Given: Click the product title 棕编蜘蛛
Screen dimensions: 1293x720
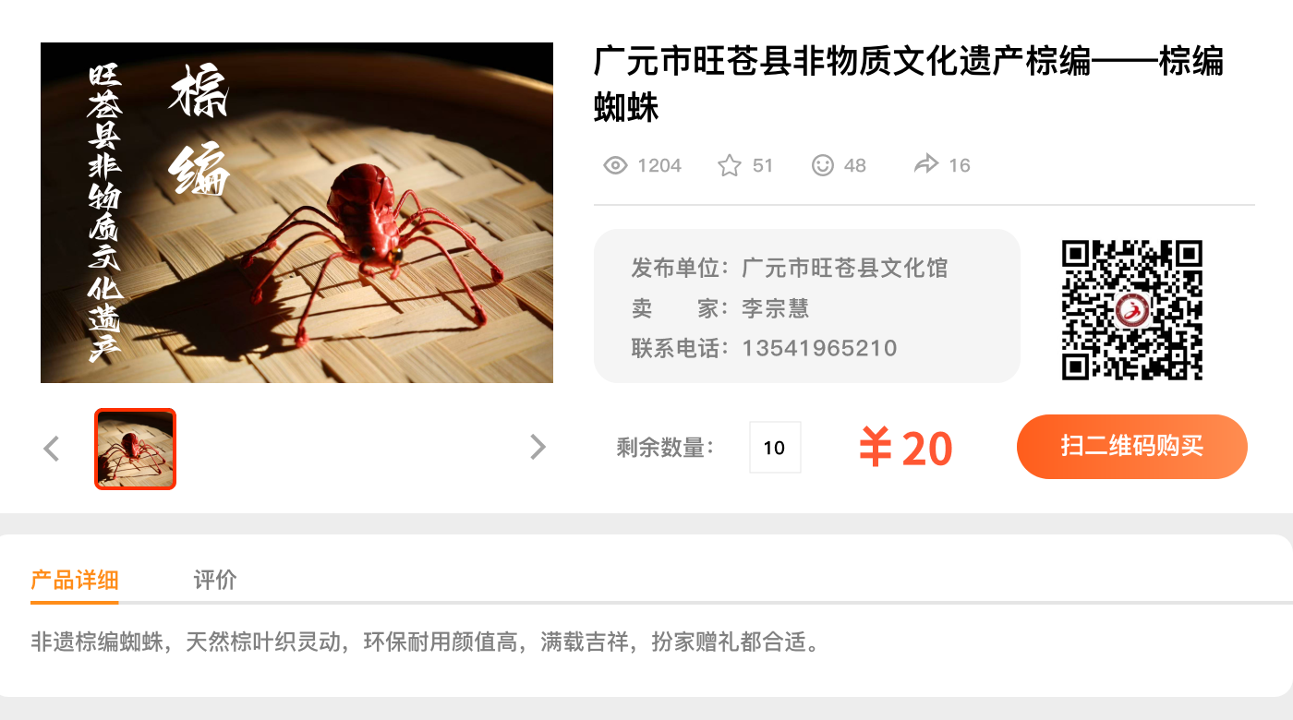Looking at the screenshot, I should pyautogui.click(x=909, y=84).
